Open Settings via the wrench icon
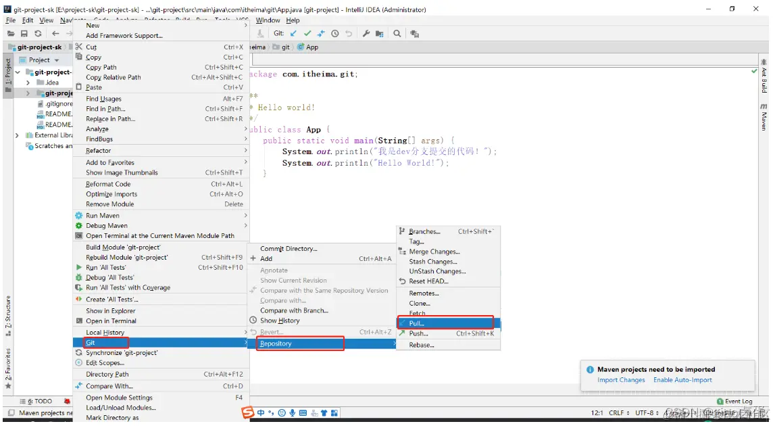Image resolution: width=775 pixels, height=426 pixels. [x=366, y=34]
